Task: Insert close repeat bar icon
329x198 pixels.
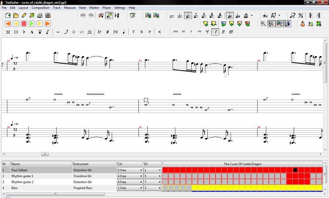Action: (x=319, y=15)
